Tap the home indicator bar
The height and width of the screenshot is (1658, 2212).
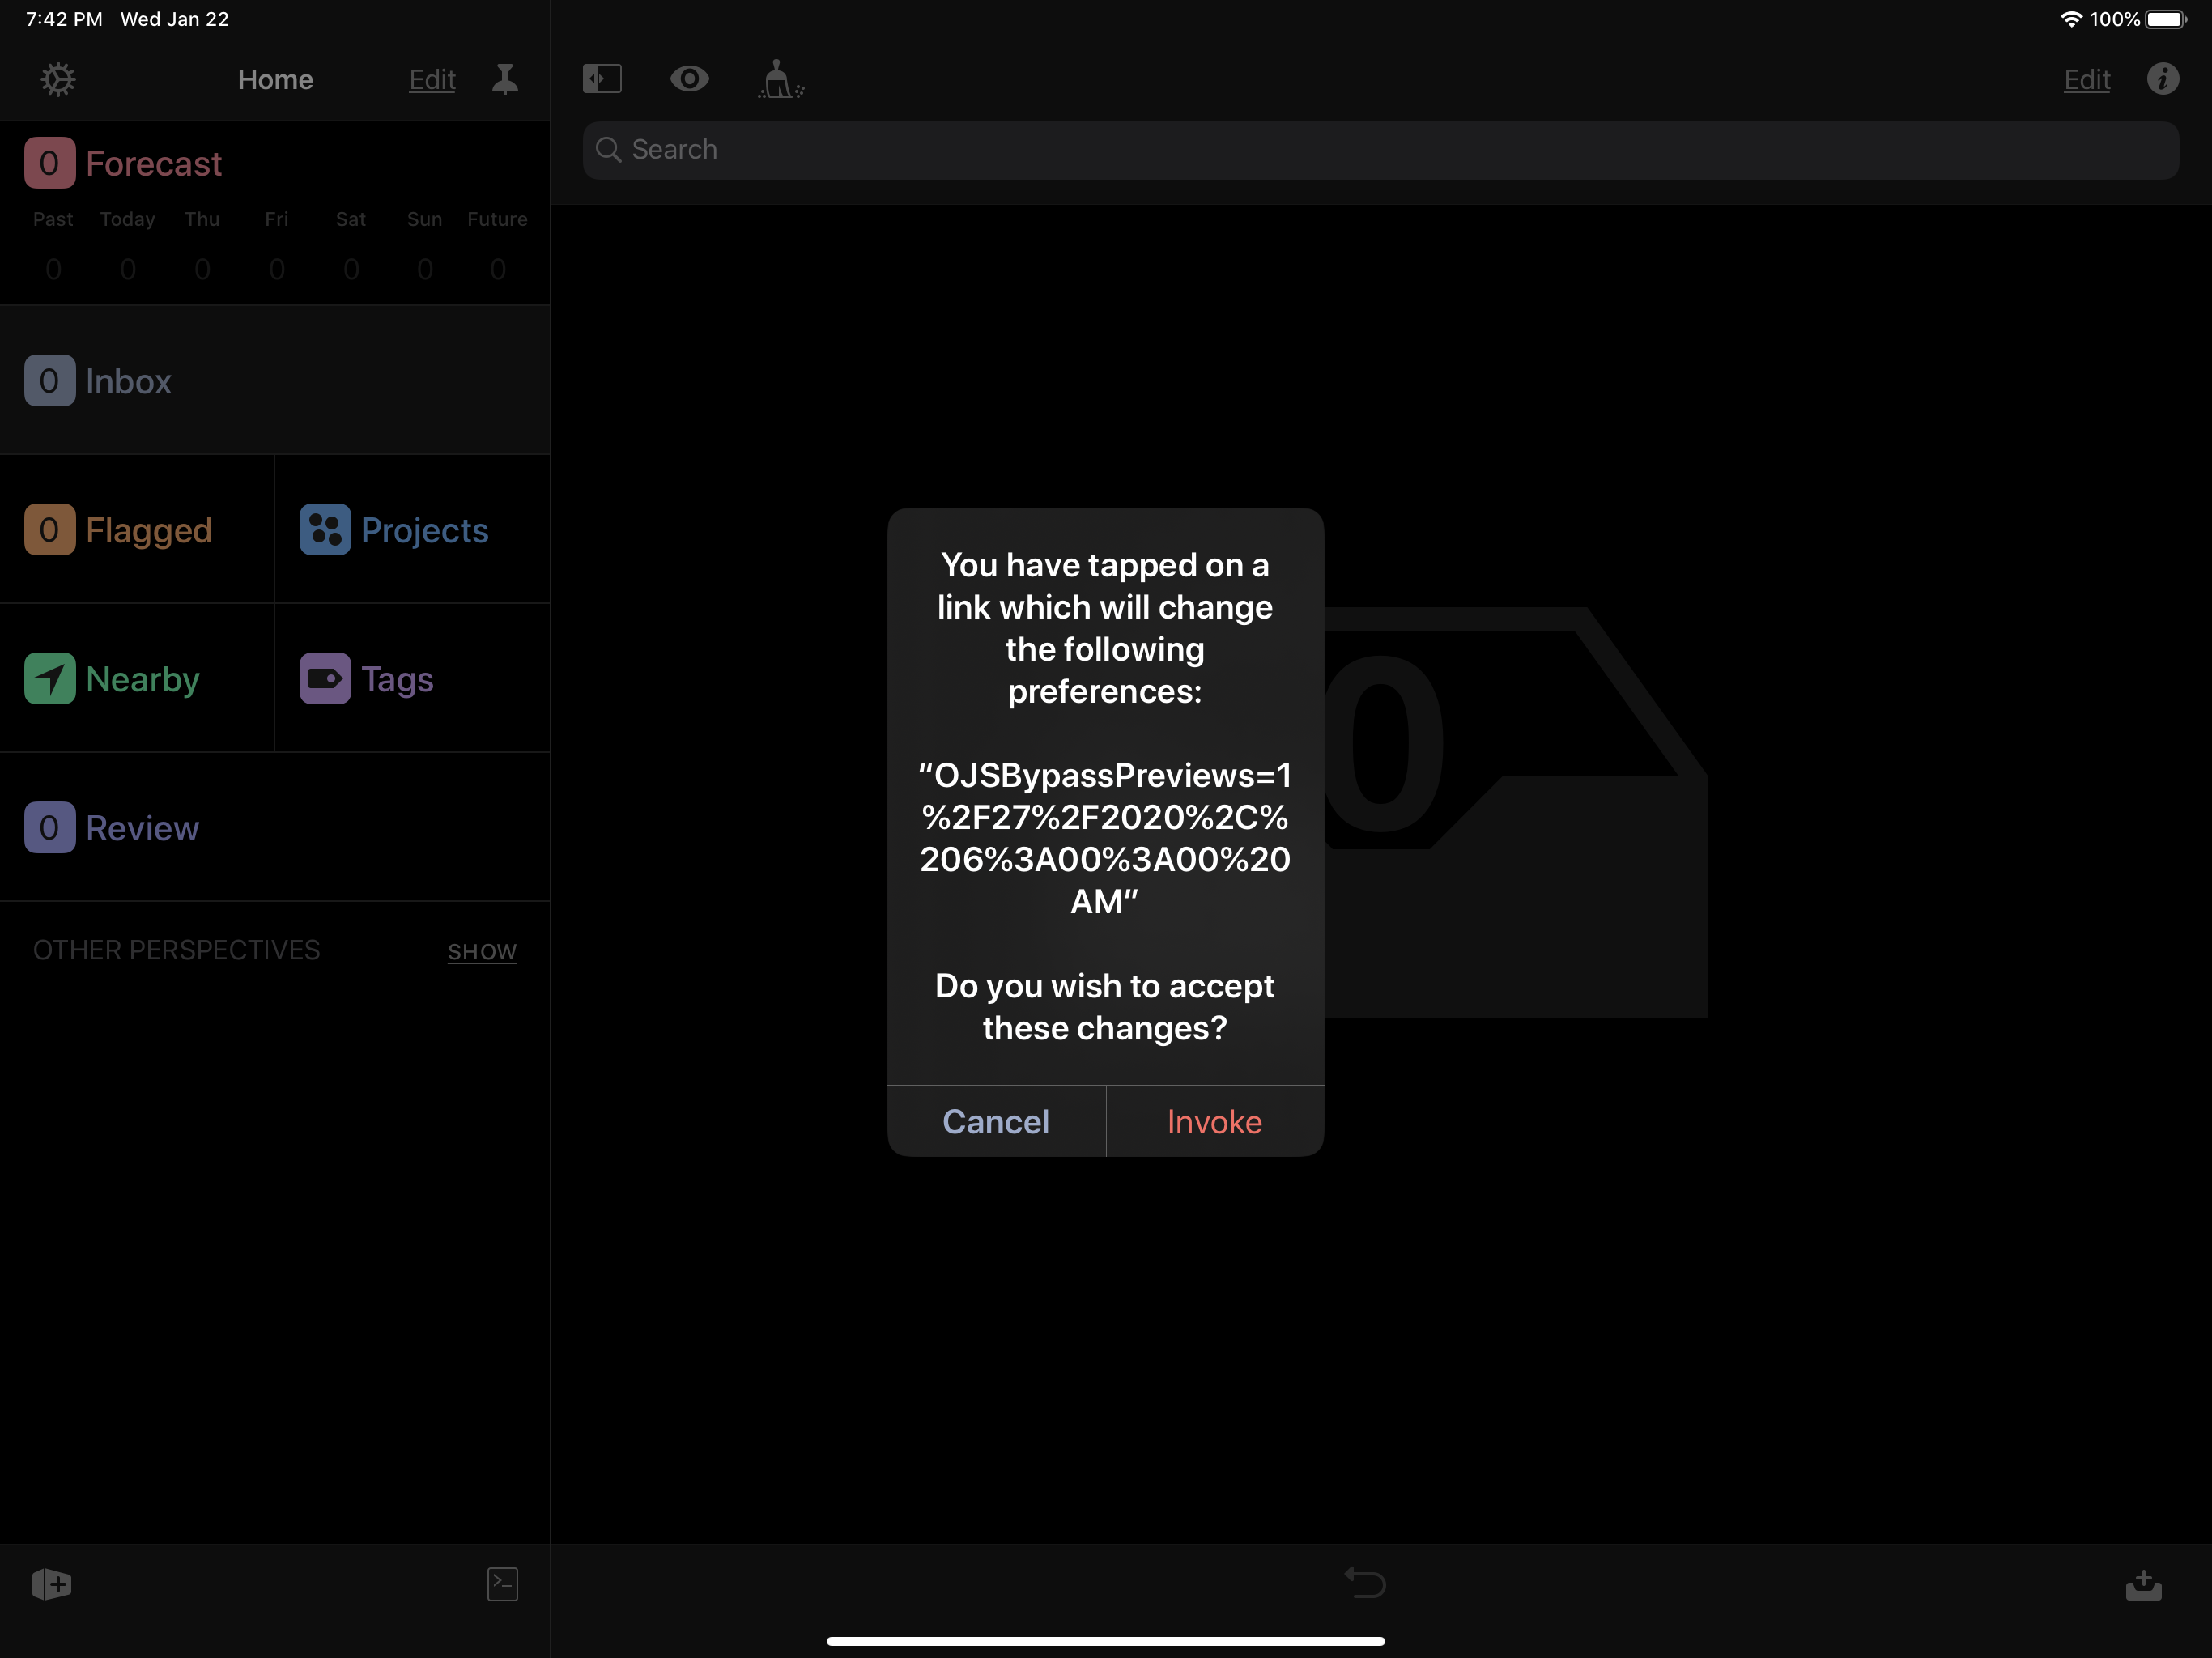point(1106,1640)
